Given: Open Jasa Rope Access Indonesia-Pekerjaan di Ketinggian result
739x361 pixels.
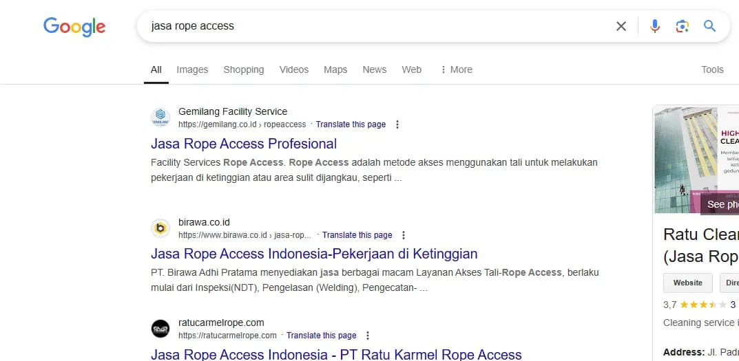Looking at the screenshot, I should [314, 254].
